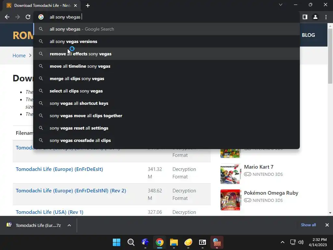Click the search icon beside 'all sony vegas versions'
The width and height of the screenshot is (333, 250).
(41, 41)
